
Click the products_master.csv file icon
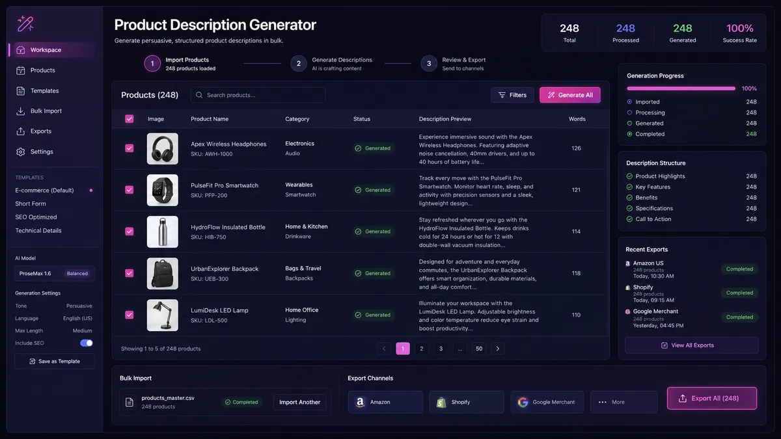(130, 402)
